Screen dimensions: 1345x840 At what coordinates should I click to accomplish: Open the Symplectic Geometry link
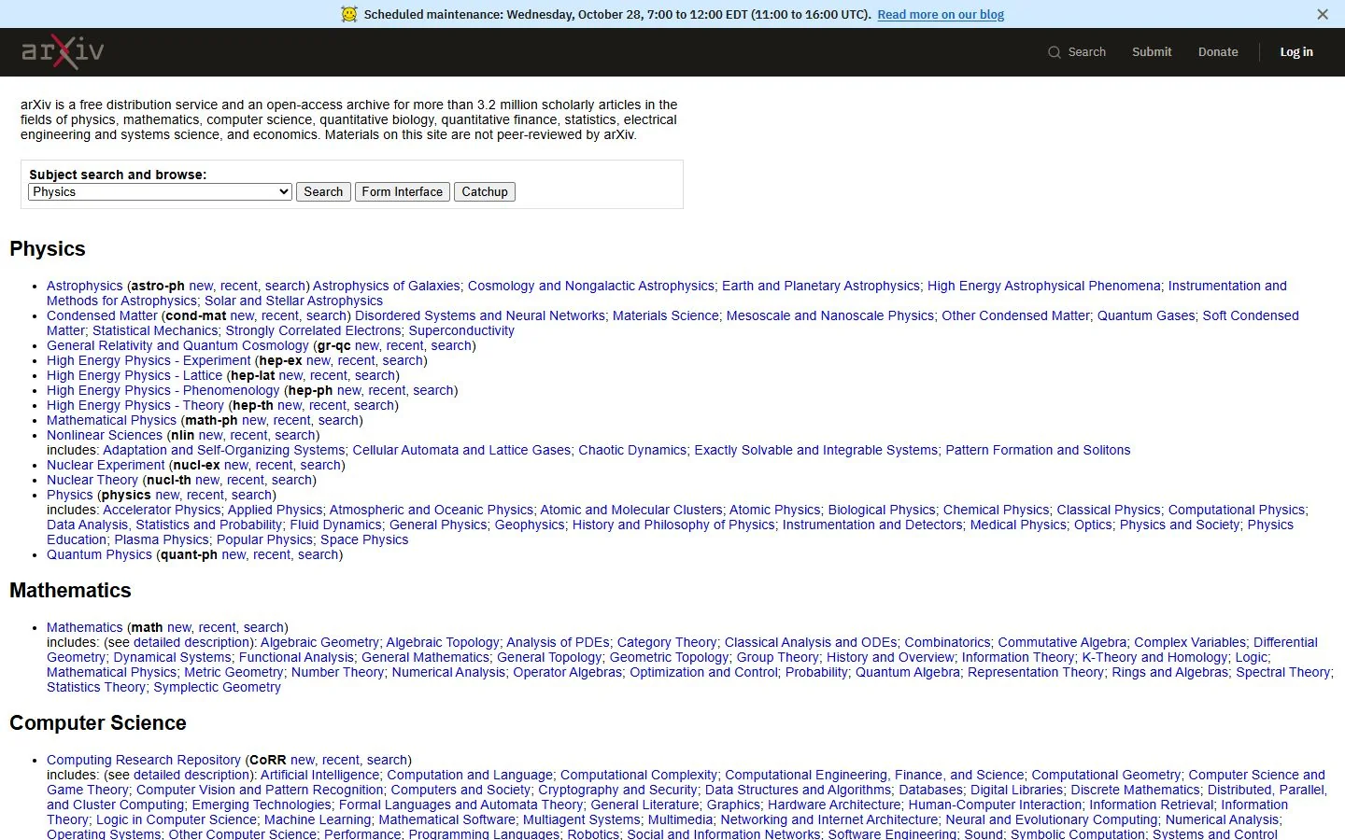(x=217, y=687)
